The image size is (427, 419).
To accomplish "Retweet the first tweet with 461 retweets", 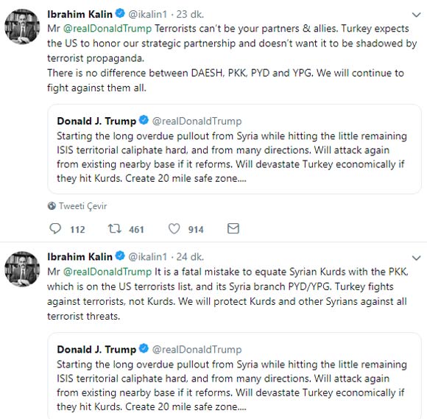I will 114,228.
